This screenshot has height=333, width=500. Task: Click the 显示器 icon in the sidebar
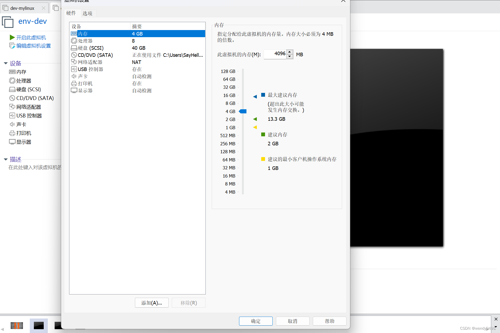pos(12,142)
